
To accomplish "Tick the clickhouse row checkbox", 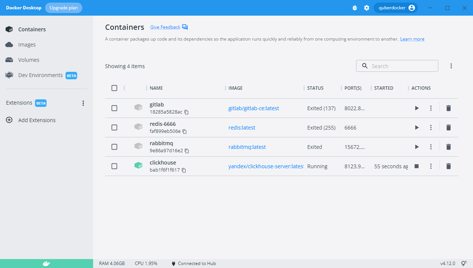I will 114,166.
